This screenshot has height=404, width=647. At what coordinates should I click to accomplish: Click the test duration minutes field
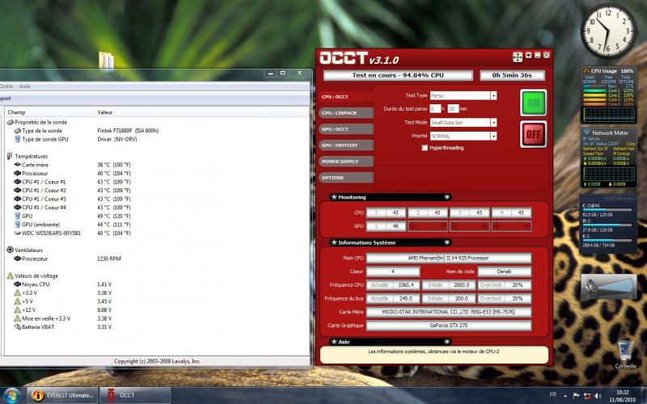pyautogui.click(x=453, y=109)
